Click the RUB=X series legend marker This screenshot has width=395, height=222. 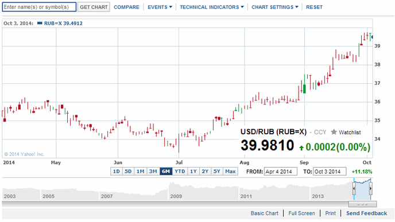pyautogui.click(x=40, y=23)
